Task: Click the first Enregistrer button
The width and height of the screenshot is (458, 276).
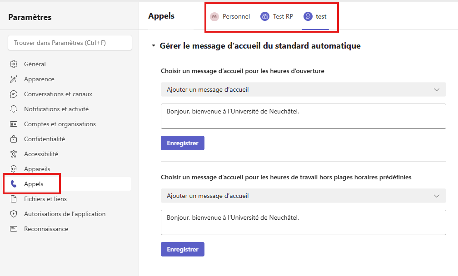Action: (182, 143)
